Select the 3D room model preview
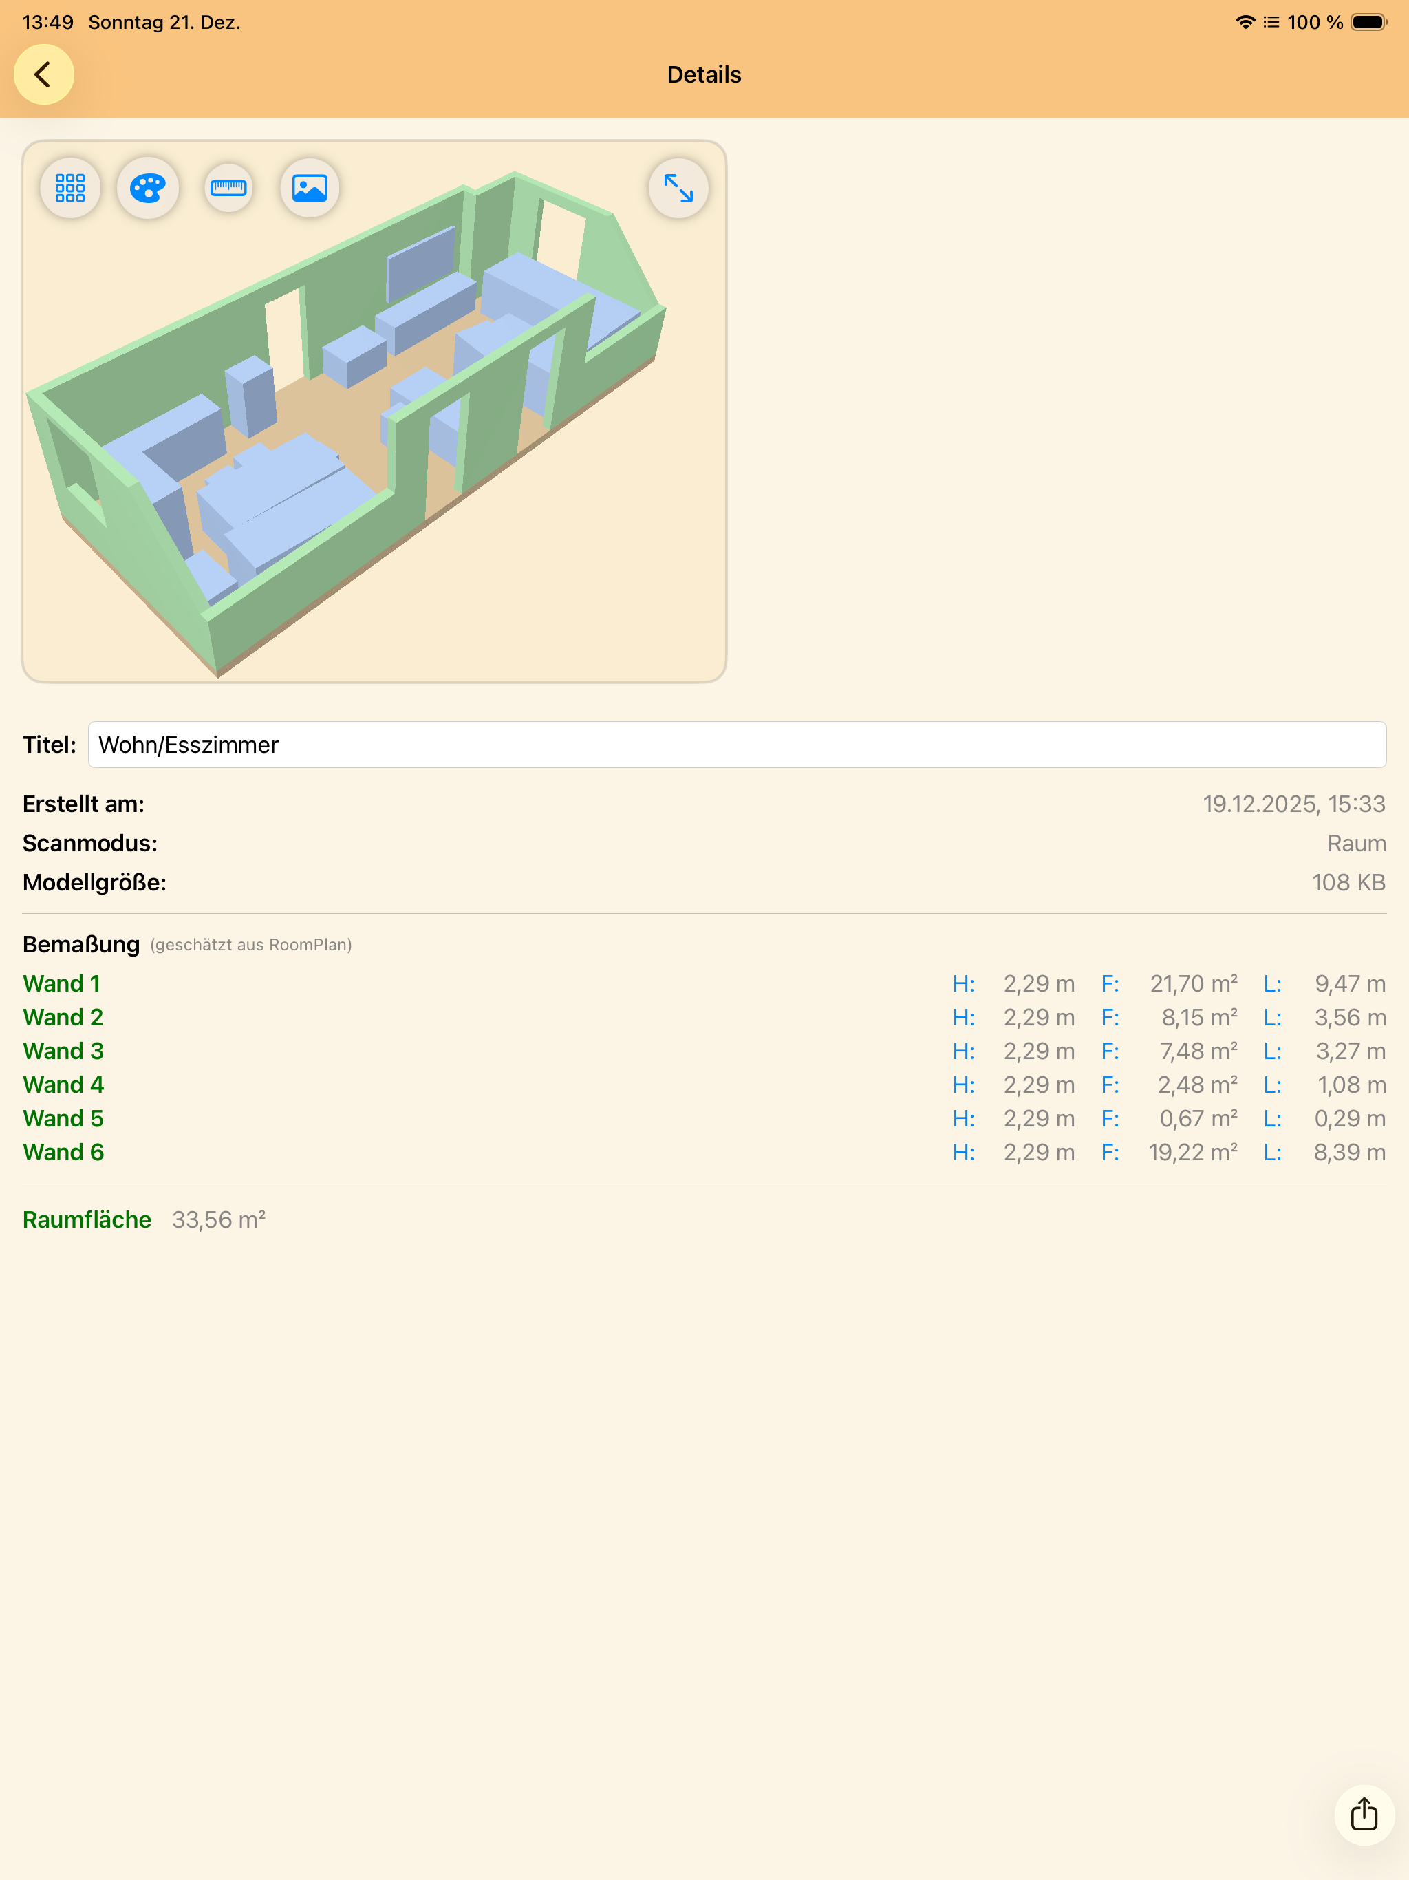 374,412
